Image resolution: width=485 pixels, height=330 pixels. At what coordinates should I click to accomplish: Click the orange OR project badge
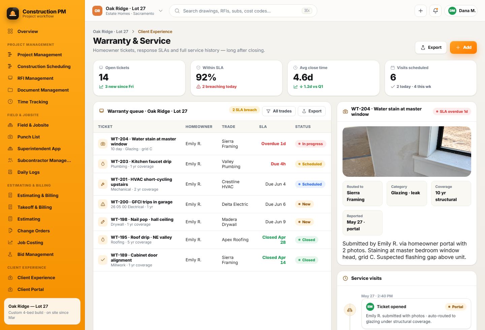point(97,11)
